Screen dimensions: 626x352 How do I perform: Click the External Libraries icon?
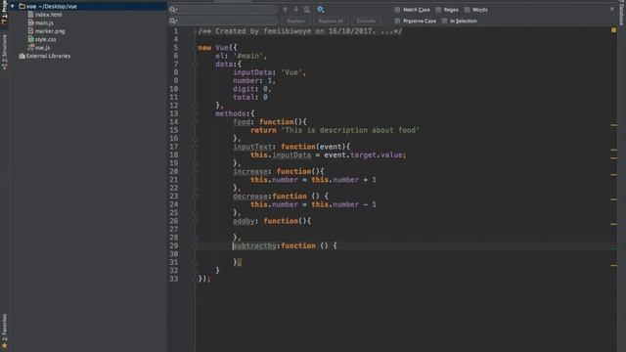point(22,57)
